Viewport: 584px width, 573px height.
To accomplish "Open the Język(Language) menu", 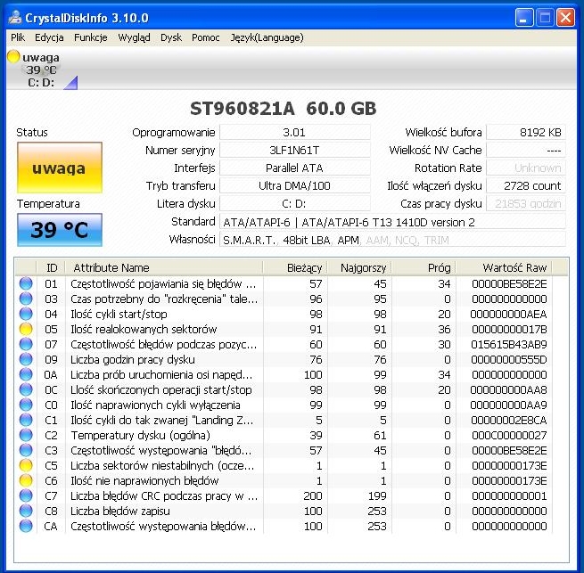I will tap(267, 37).
